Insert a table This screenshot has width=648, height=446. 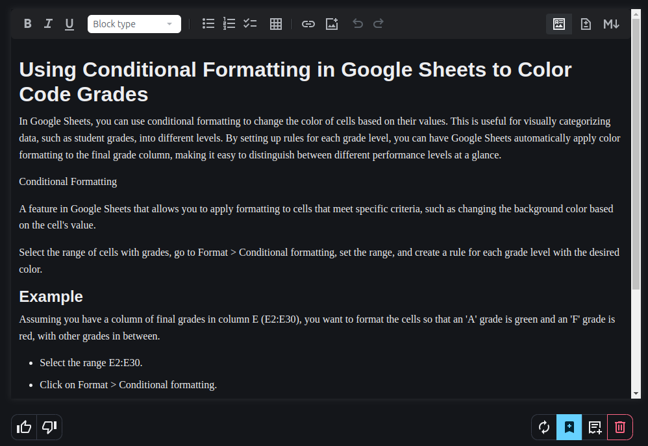click(276, 24)
